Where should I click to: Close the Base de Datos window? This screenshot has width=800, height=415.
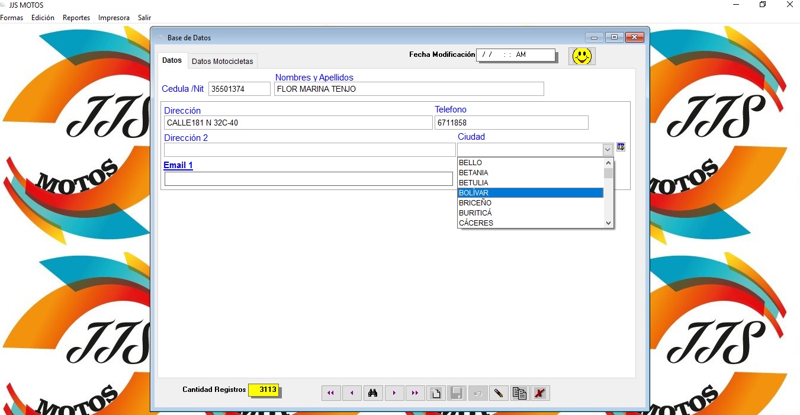pyautogui.click(x=634, y=37)
